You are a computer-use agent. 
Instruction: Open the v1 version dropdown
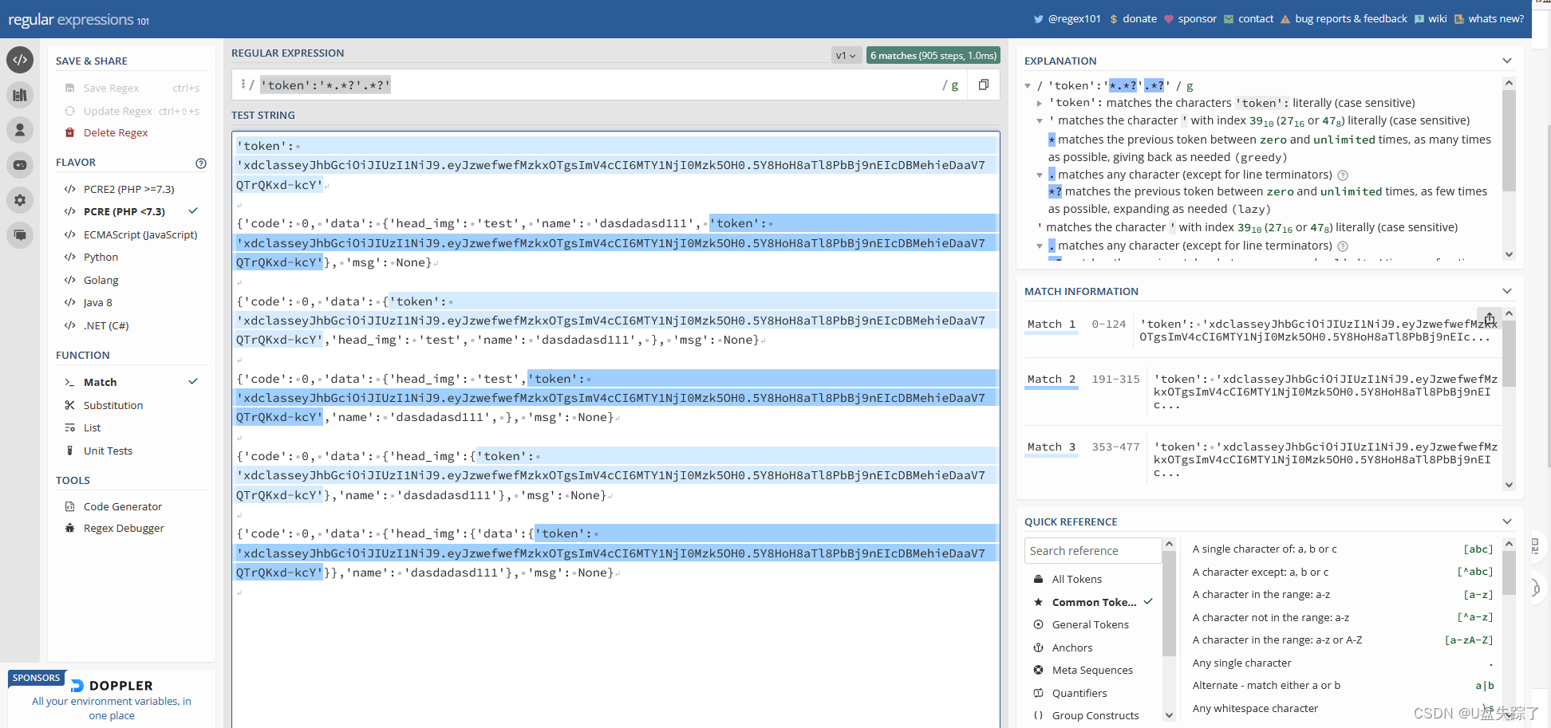[x=846, y=55]
